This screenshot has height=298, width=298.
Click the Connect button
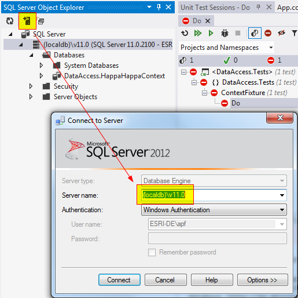pyautogui.click(x=119, y=280)
